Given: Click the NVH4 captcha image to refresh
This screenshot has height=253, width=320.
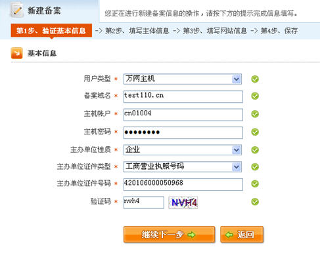Looking at the screenshot, I should [x=183, y=203].
